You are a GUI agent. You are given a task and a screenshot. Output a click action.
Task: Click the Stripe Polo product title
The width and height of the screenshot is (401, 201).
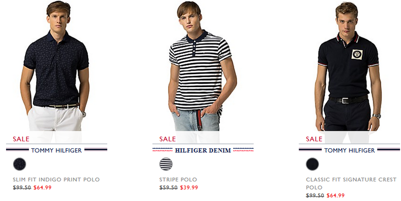pyautogui.click(x=178, y=179)
